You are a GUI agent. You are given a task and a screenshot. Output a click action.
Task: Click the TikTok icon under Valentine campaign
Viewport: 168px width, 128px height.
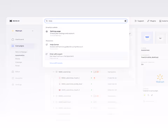[152, 95]
